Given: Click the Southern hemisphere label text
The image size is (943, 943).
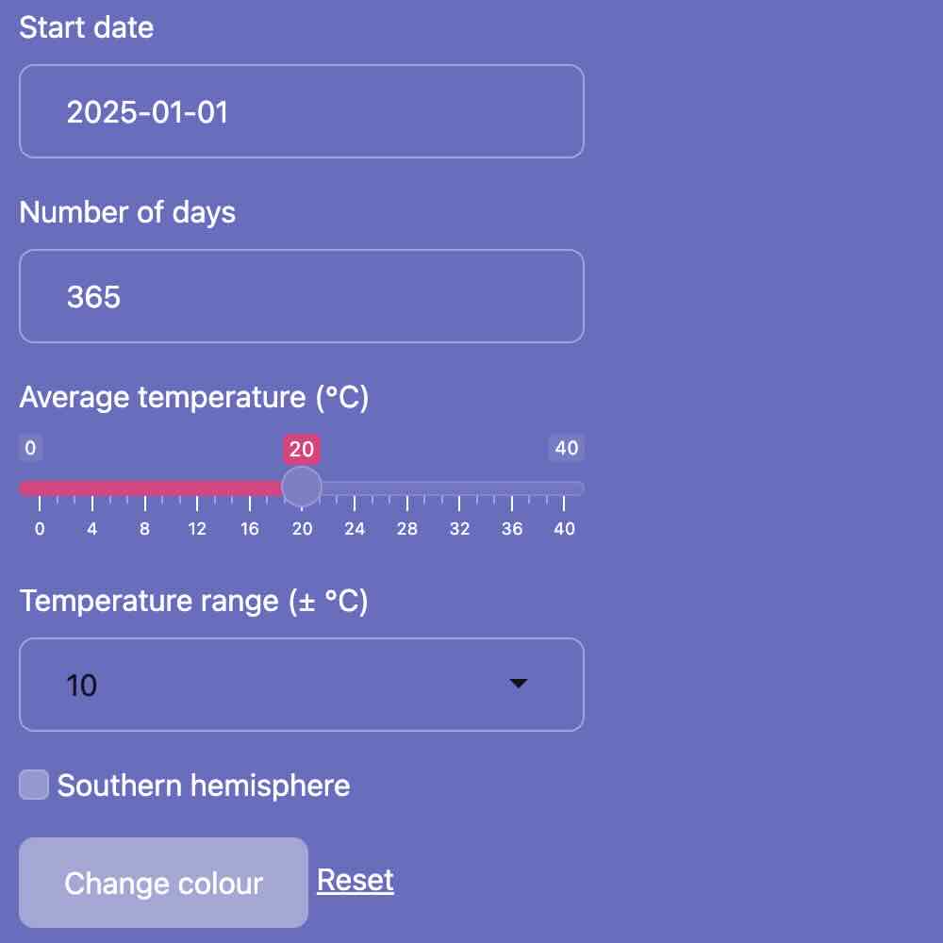Looking at the screenshot, I should tap(204, 786).
